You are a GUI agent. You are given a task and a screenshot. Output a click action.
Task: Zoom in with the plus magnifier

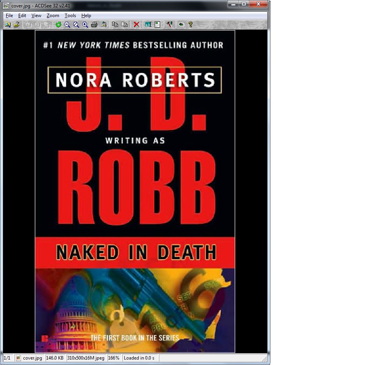(85, 25)
